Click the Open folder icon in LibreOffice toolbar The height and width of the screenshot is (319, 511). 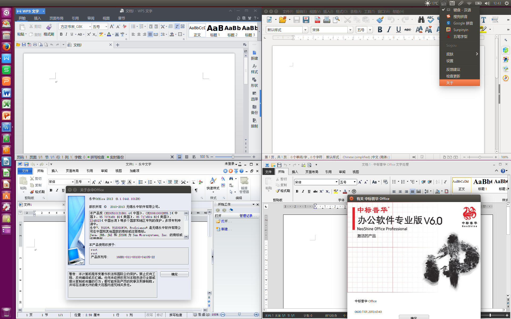pyautogui.click(x=282, y=20)
